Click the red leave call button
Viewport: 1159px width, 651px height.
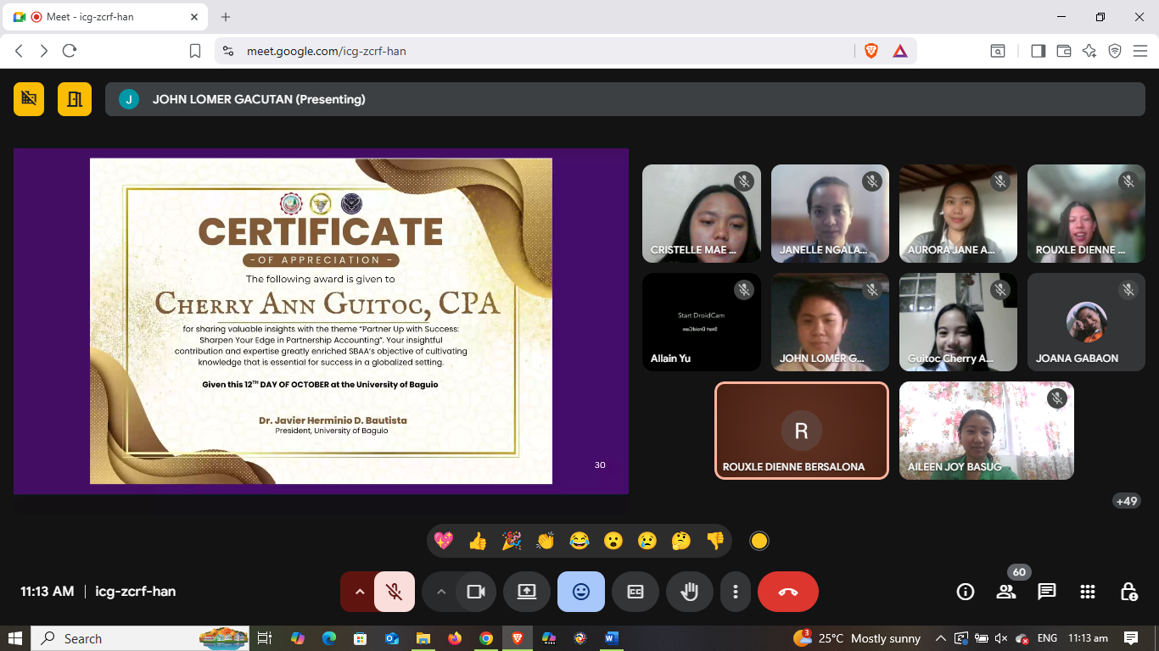pos(788,592)
